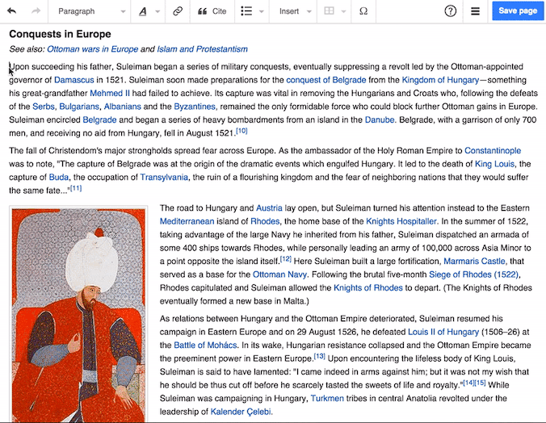Click the redo arrow icon
Viewport: 546px width, 423px height.
(36, 11)
